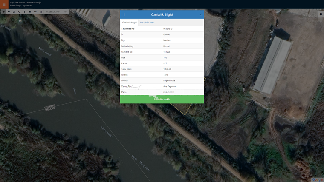Image resolution: width=324 pixels, height=182 pixels.
Task: Zoom in with the plus tool
Action: 3,12
